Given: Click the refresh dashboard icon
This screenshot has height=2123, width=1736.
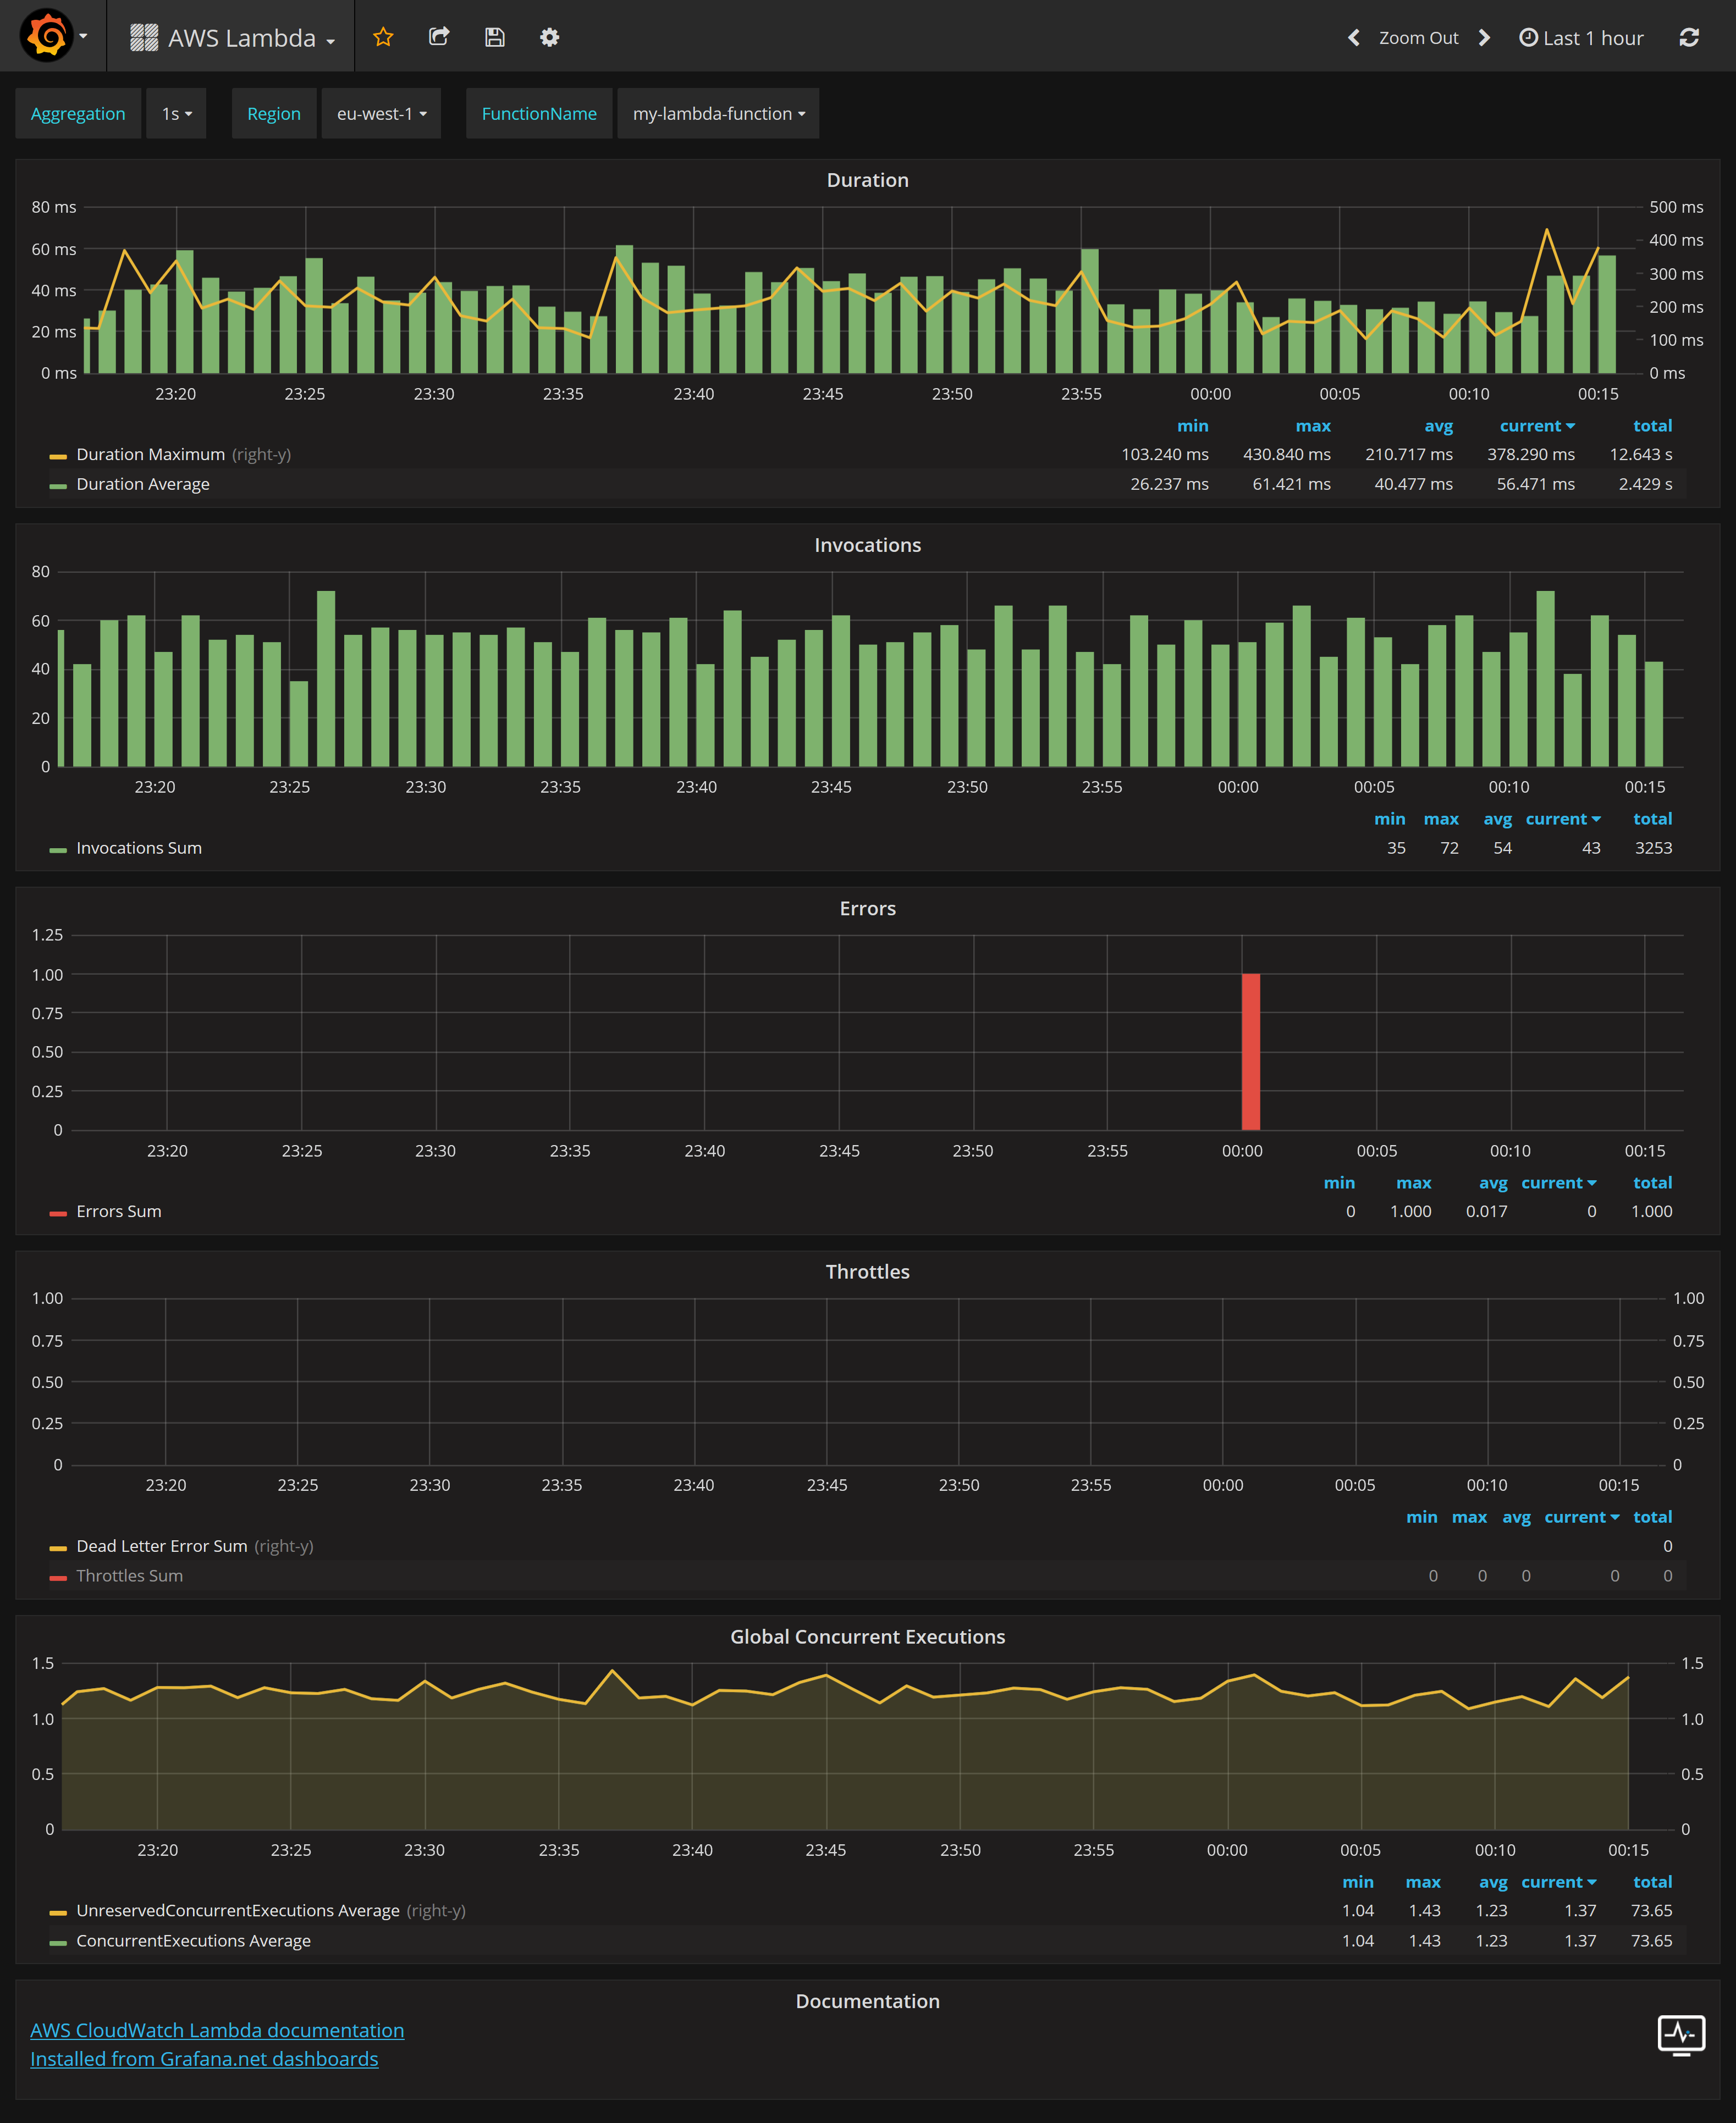Looking at the screenshot, I should pos(1689,38).
